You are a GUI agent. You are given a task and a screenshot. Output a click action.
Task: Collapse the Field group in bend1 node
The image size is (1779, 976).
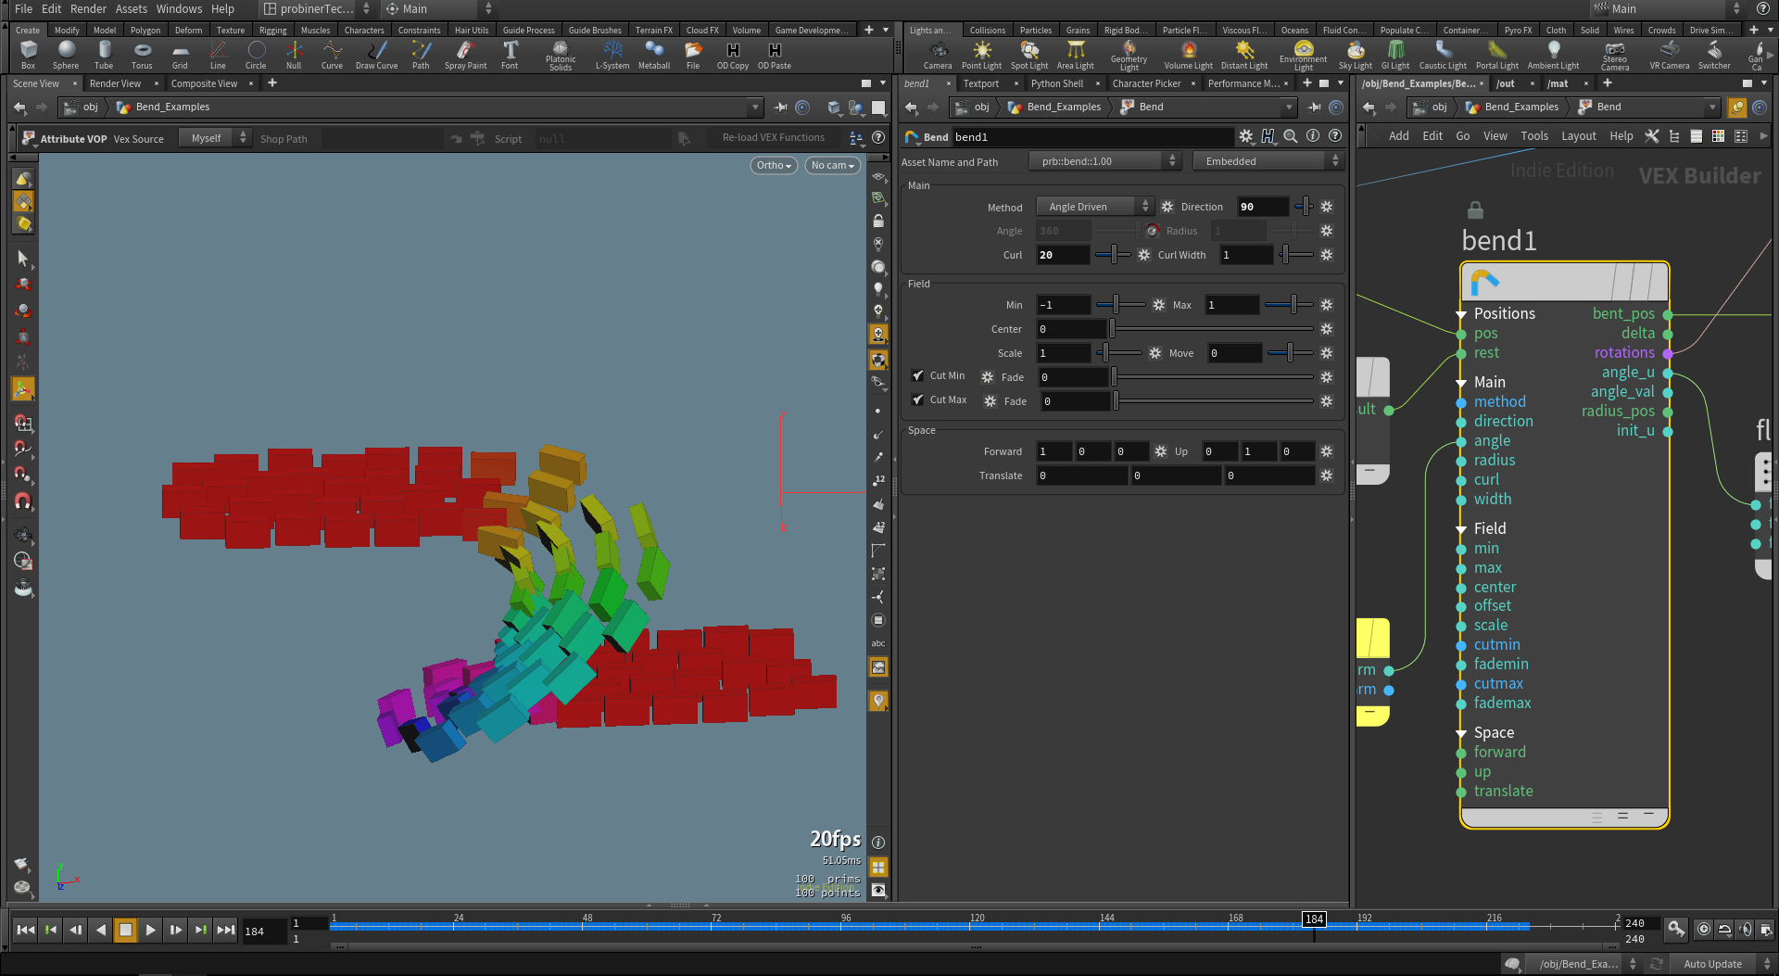(x=1461, y=529)
